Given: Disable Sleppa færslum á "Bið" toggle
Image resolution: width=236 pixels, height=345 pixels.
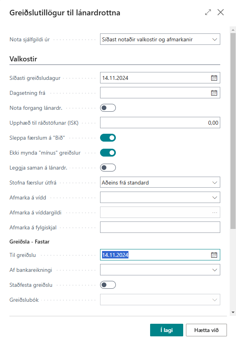Looking at the screenshot, I should [108, 138].
